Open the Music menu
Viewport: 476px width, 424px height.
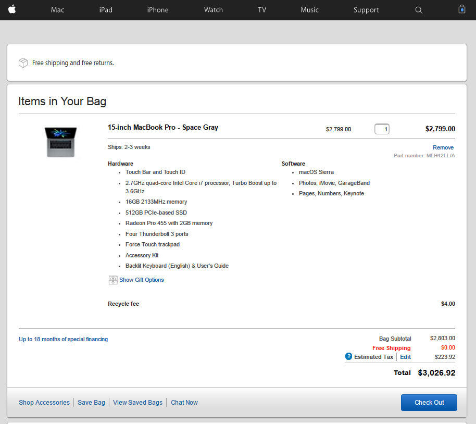click(309, 10)
